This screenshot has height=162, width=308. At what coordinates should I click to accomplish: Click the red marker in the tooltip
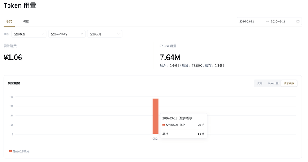(164, 125)
